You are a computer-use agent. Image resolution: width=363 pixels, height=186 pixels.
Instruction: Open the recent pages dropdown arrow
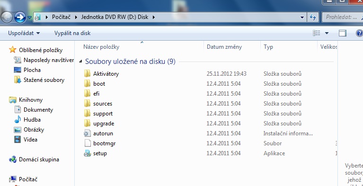29,18
